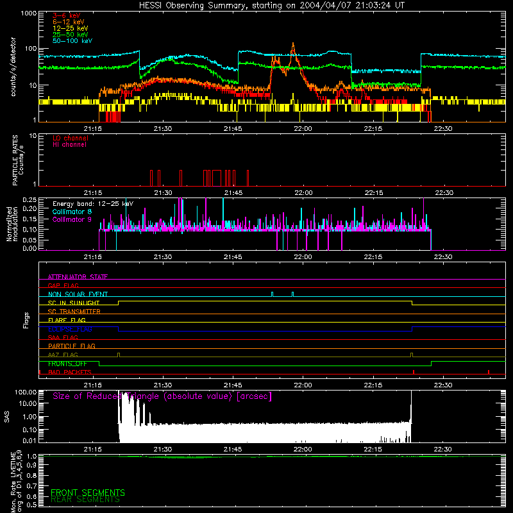513x513 pixels.
Task: Select the Collimator 8 legend entry
Action: pos(72,212)
